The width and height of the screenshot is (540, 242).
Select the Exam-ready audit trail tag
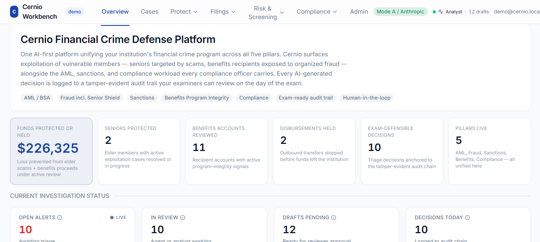[x=306, y=98]
